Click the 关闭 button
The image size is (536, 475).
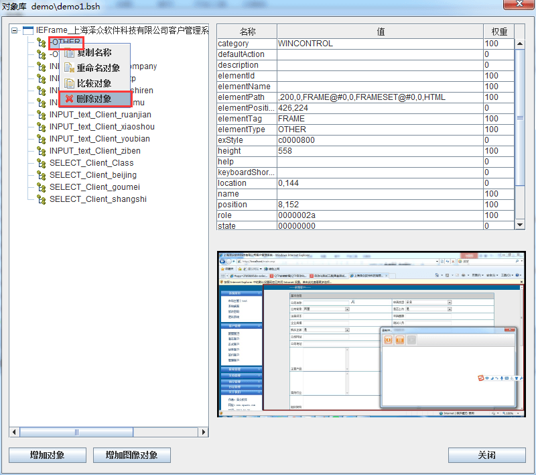486,456
